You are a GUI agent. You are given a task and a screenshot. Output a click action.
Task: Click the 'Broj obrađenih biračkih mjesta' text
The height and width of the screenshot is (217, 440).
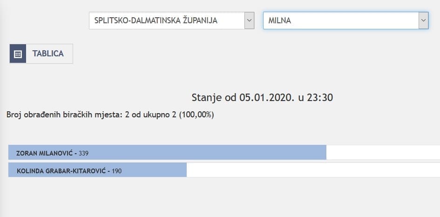coord(64,114)
